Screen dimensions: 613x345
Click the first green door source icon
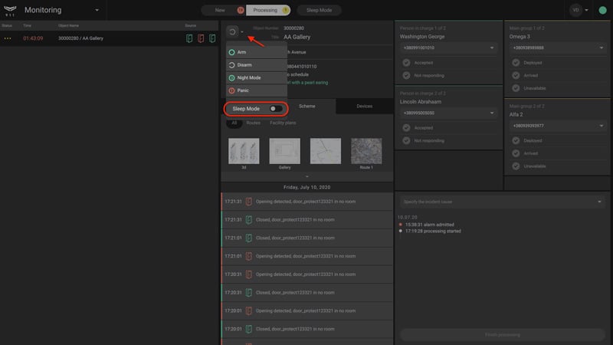(189, 38)
